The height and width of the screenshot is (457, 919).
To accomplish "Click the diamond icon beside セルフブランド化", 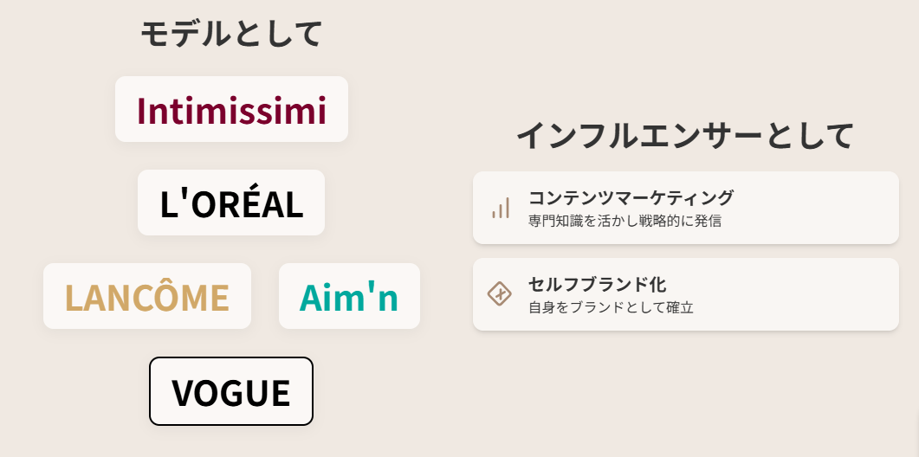I will pyautogui.click(x=500, y=293).
